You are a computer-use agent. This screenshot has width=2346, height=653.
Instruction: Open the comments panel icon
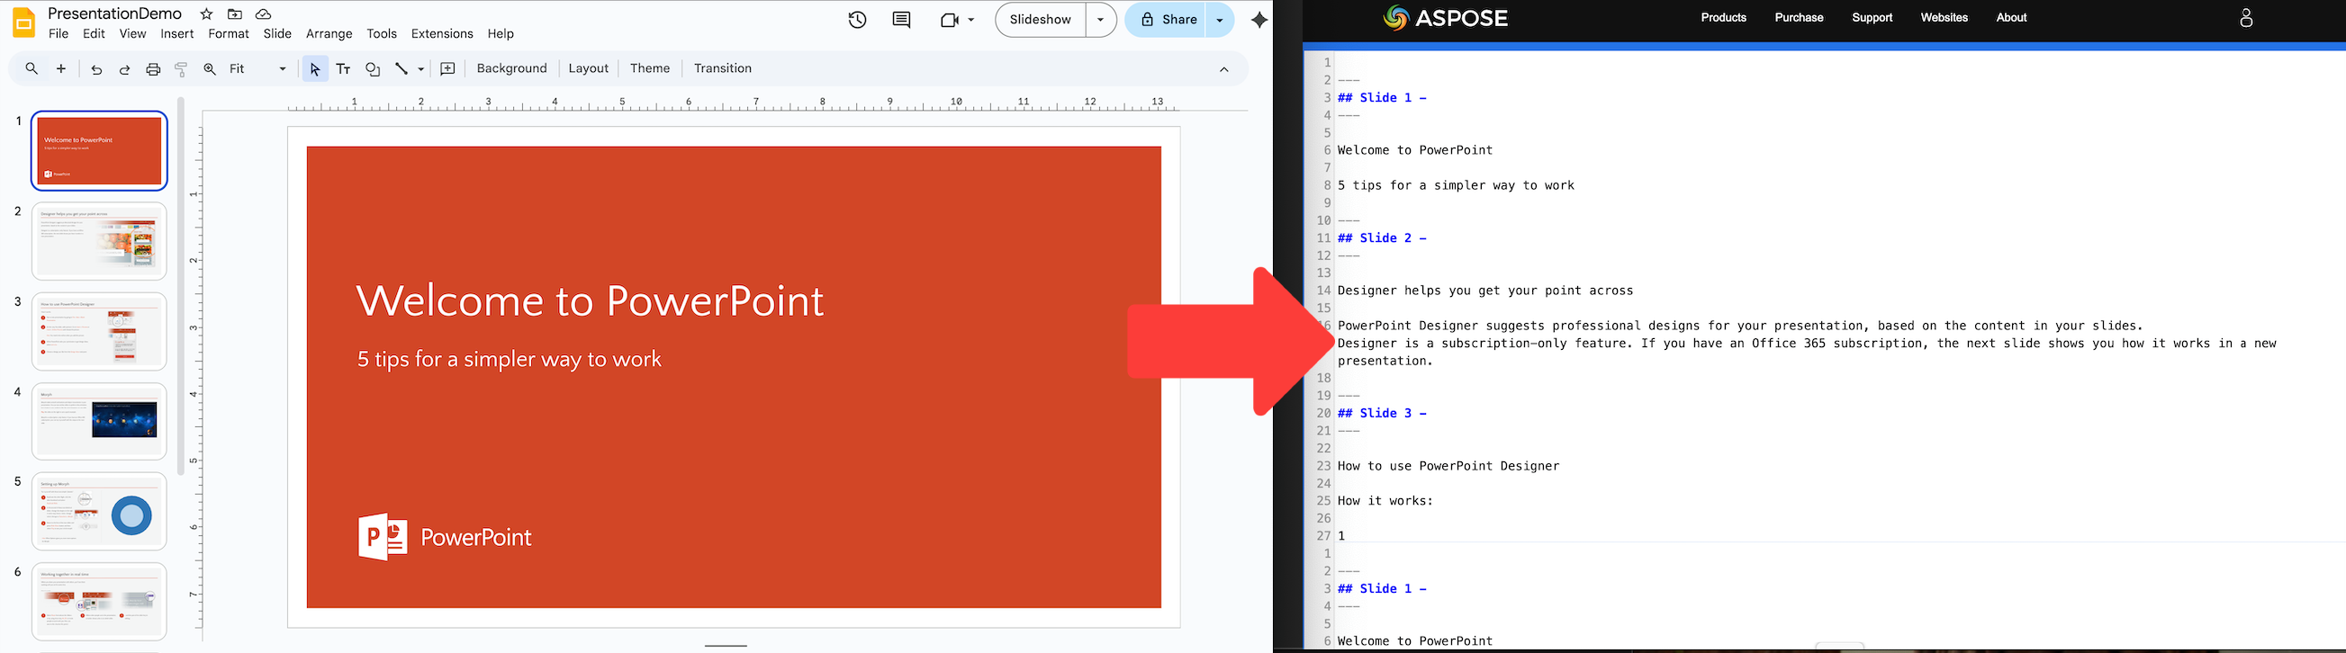(x=902, y=20)
